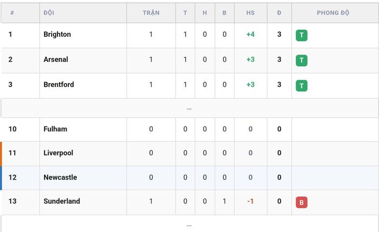
Task: Expand hidden rows below Sunderland
Action: [189, 225]
